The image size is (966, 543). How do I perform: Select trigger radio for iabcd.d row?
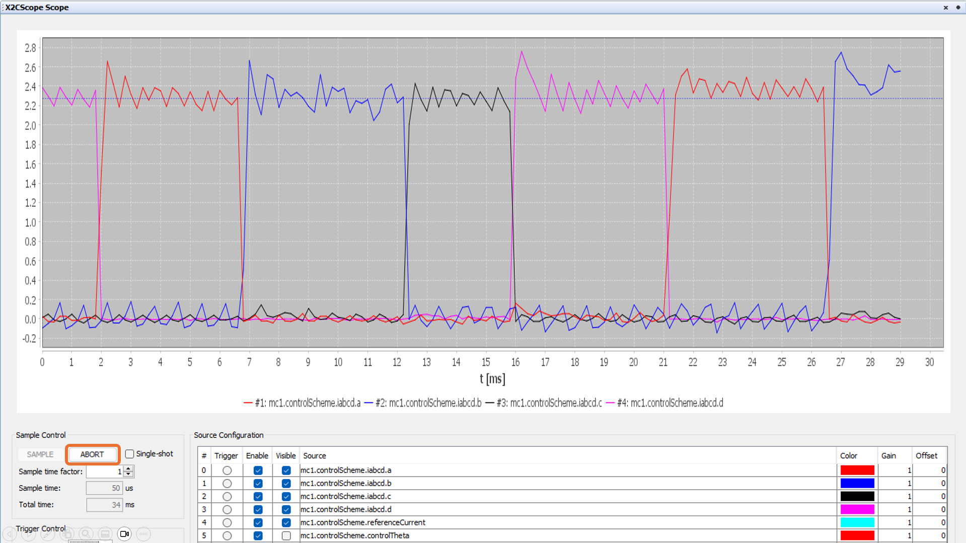pyautogui.click(x=227, y=510)
